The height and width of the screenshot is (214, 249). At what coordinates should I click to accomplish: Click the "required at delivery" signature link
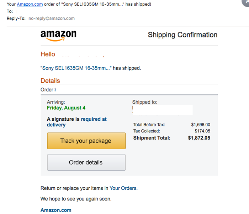[77, 122]
